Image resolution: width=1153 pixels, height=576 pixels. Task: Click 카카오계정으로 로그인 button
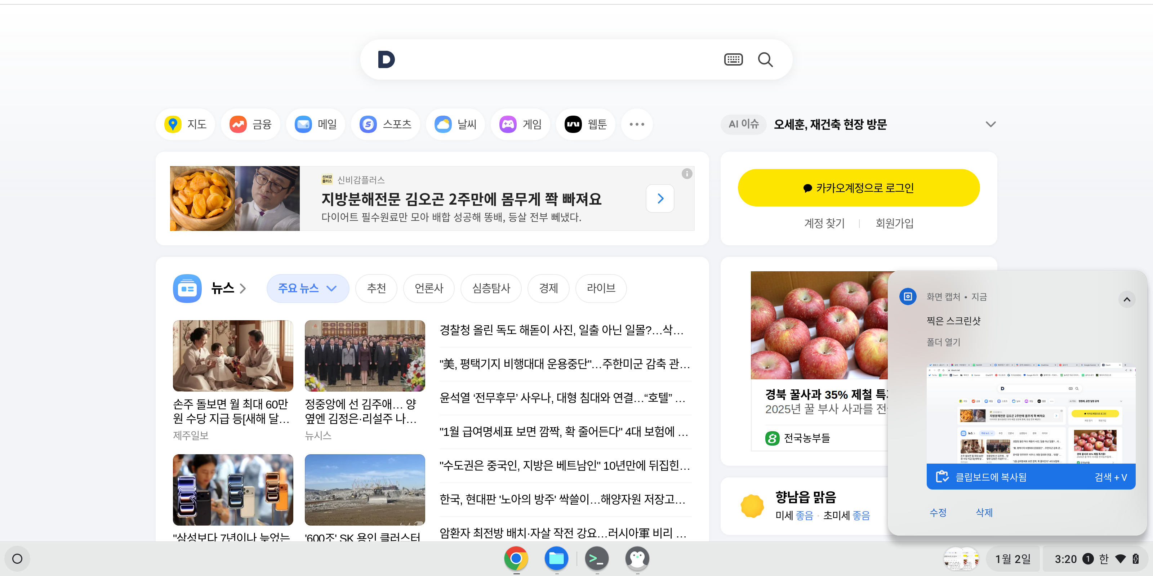point(859,188)
